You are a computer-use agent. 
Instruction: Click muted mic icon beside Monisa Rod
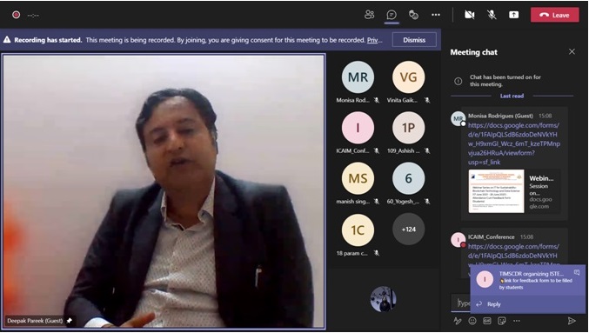click(377, 100)
